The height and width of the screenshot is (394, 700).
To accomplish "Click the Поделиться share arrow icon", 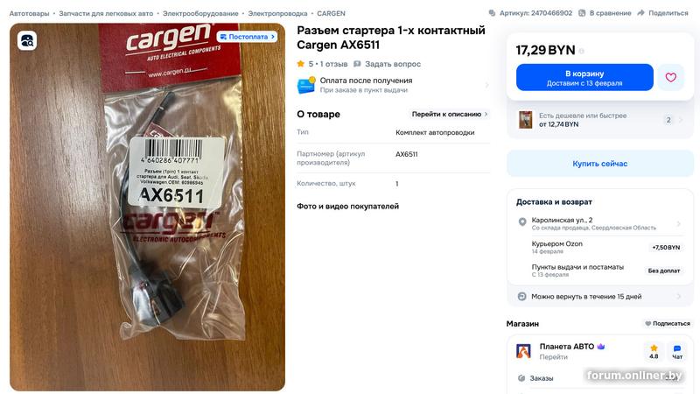I will [640, 13].
